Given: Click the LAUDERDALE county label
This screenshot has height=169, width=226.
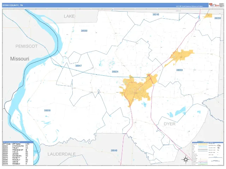Looking at the screenshot, I should 61,154.
